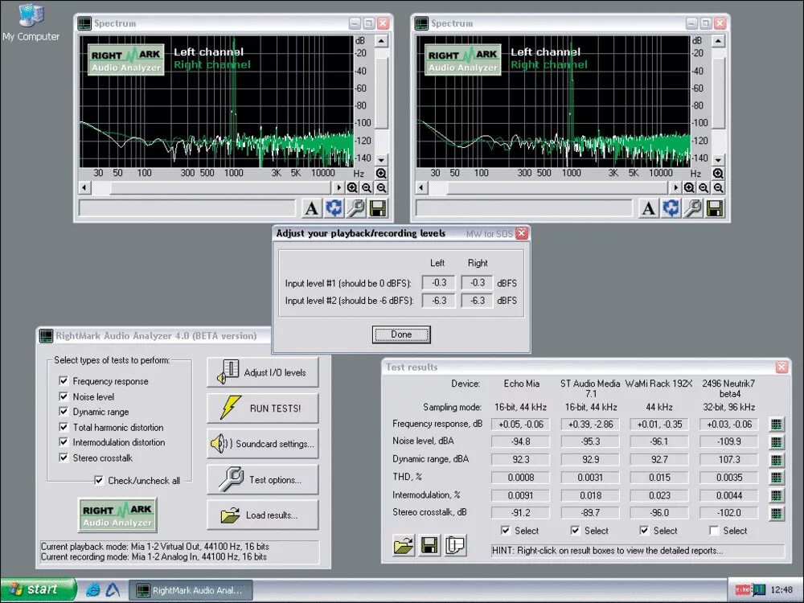Click the open folder icon in Test results
Screen dimensions: 804x603
[404, 545]
